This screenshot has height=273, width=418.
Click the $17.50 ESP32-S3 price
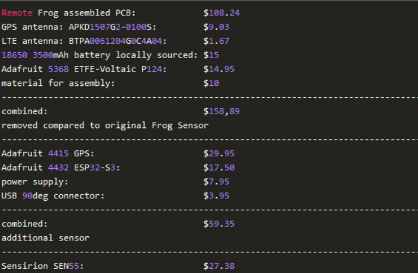pyautogui.click(x=218, y=168)
